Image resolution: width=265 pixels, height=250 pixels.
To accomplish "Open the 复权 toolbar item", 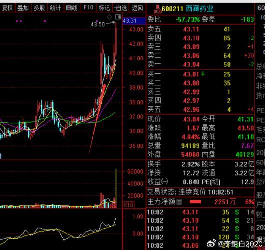I will tap(7, 8).
